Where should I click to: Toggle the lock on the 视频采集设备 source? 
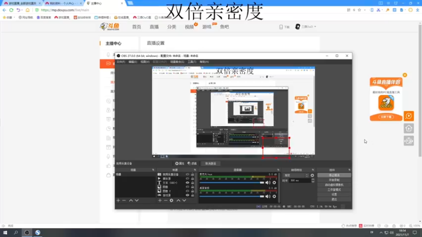click(193, 174)
